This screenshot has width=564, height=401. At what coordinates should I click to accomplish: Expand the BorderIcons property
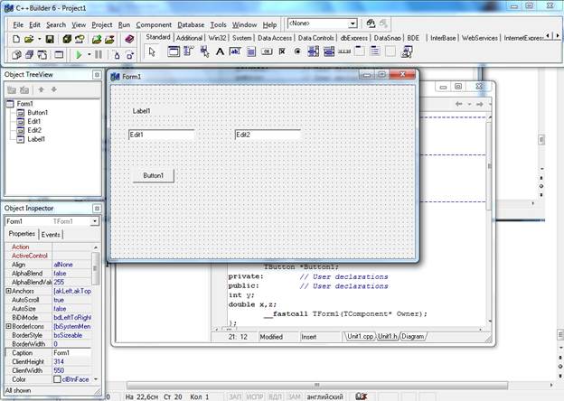pyautogui.click(x=8, y=326)
